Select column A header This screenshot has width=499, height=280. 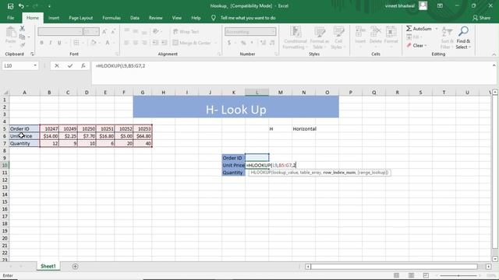24,93
